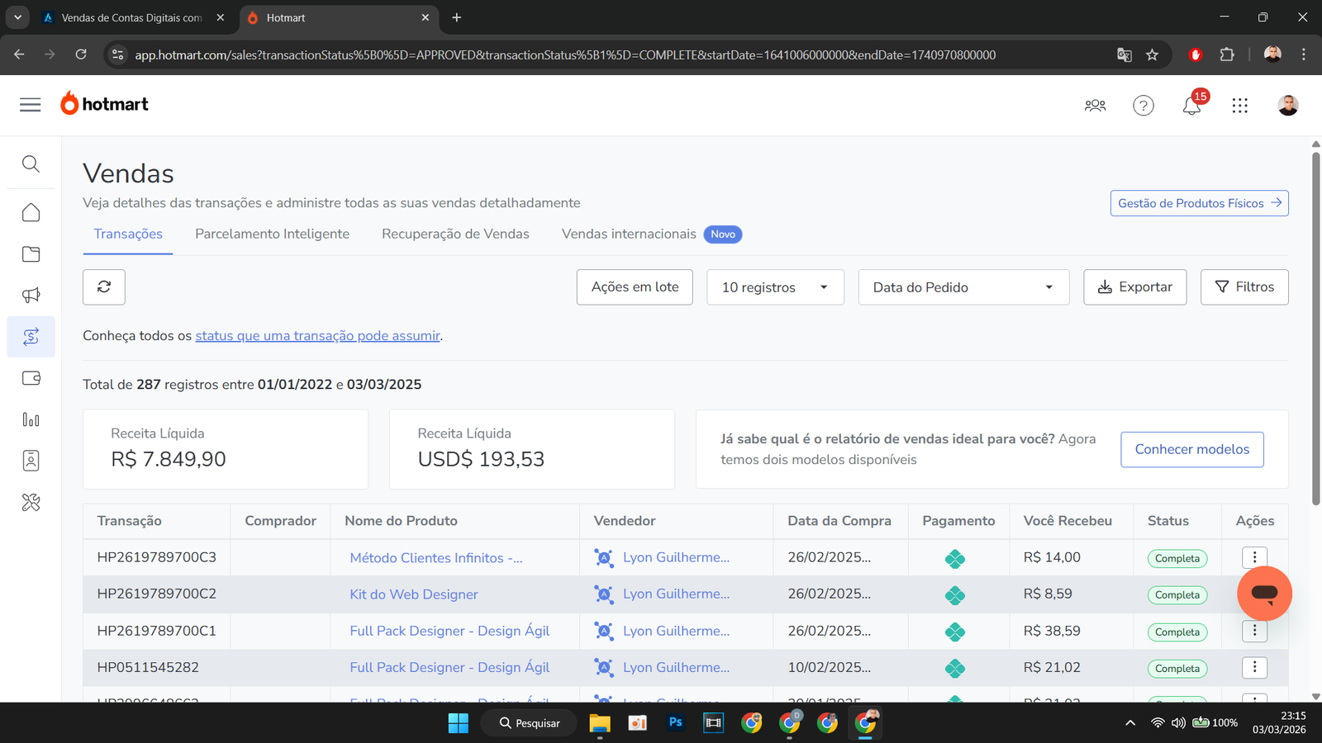Open the wallet icon in sidebar
This screenshot has height=743, width=1322.
point(31,378)
